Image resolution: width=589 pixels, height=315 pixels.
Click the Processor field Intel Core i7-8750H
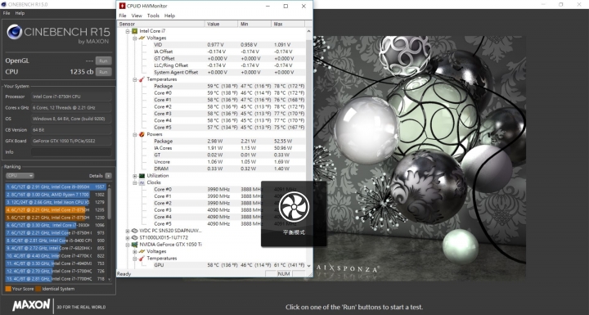71,97
